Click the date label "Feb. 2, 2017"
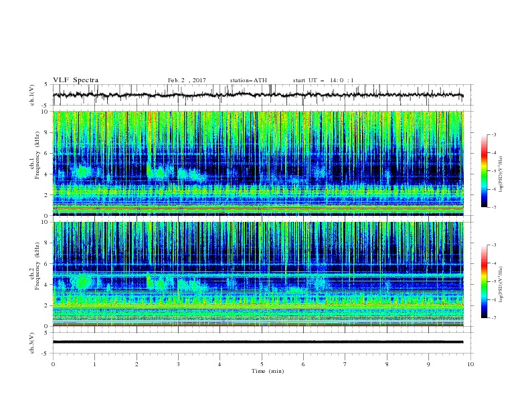Screen dimensions: 530x409 187,80
